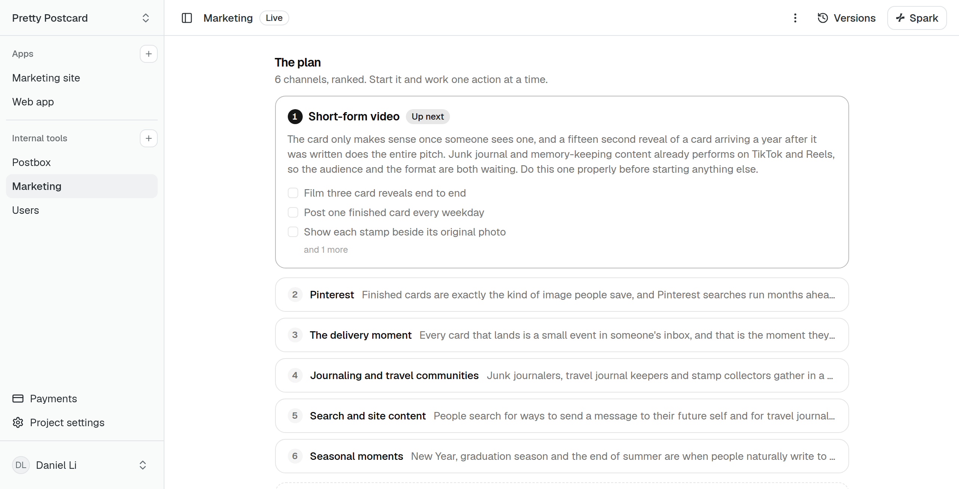Viewport: 959px width, 489px height.
Task: Click the 'and 1 more' link
Action: click(x=326, y=250)
